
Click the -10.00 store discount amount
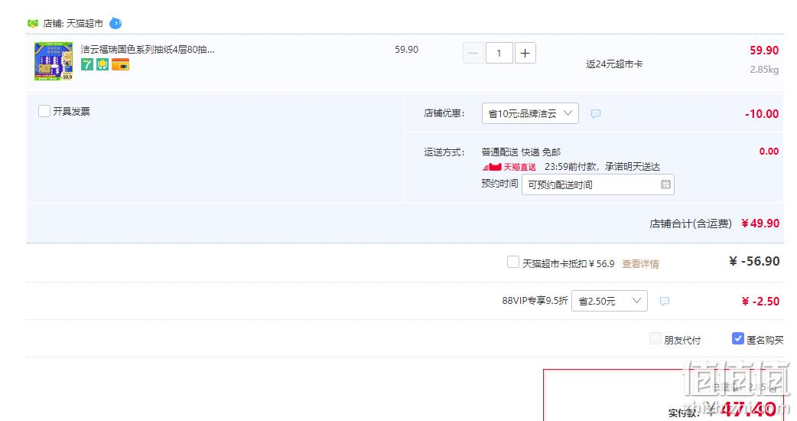tap(762, 114)
